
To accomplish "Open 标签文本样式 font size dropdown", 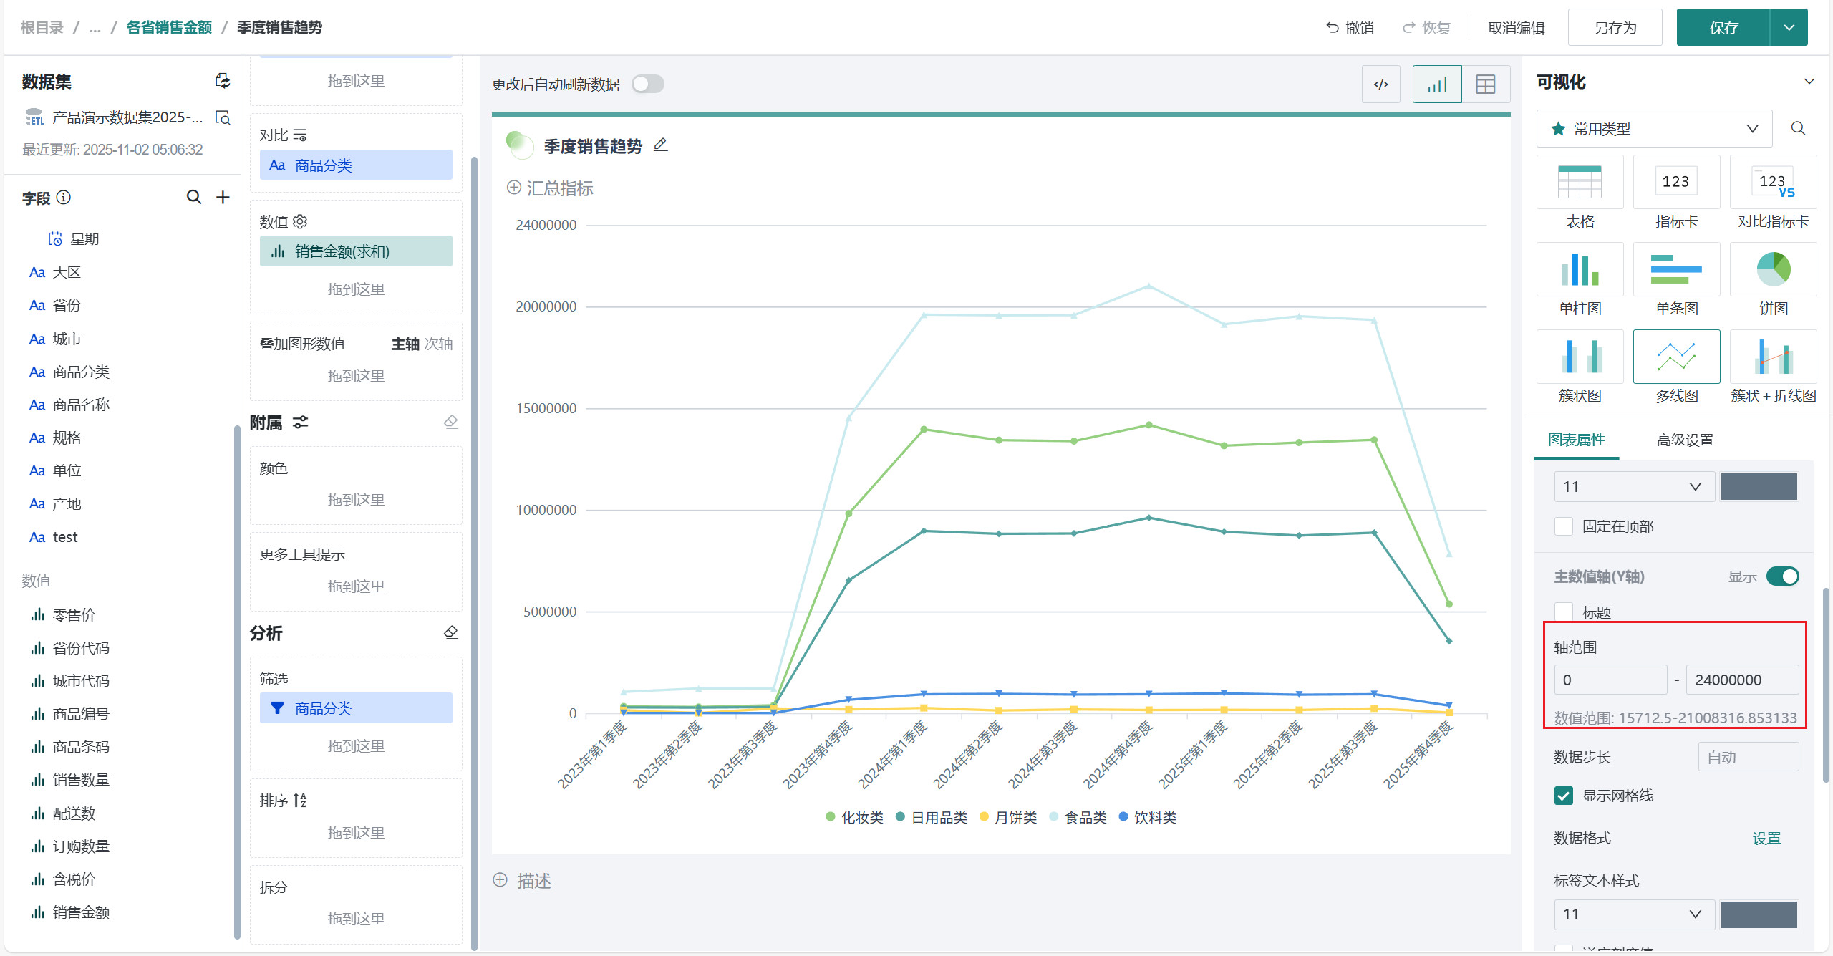I will click(x=1633, y=914).
